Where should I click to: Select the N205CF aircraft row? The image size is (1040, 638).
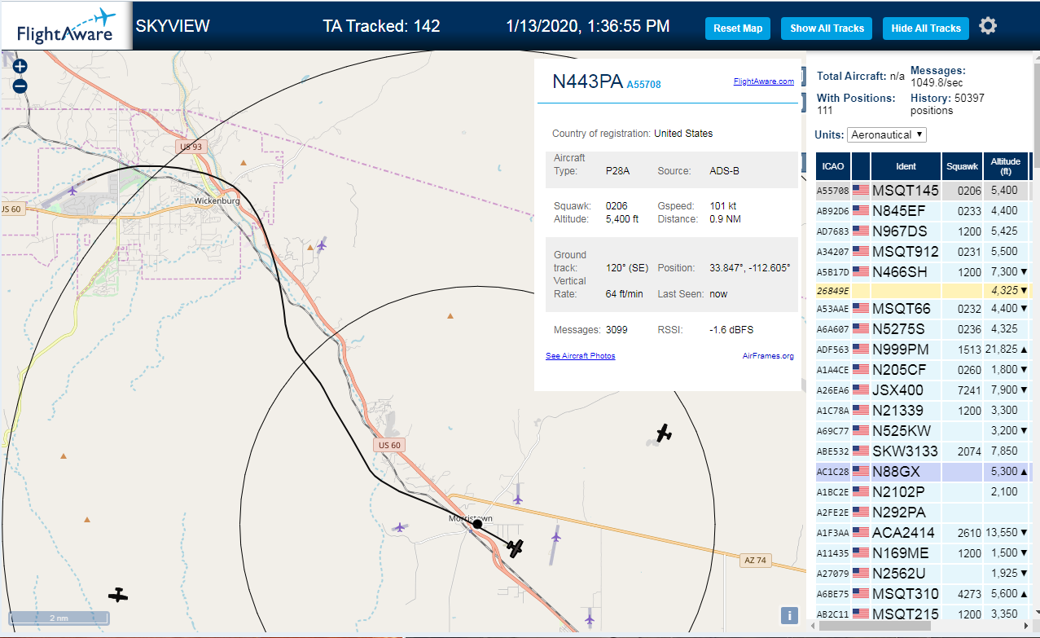(x=924, y=370)
